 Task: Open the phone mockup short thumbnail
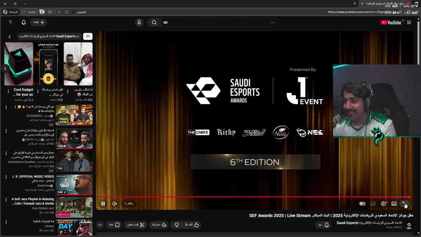(x=48, y=64)
